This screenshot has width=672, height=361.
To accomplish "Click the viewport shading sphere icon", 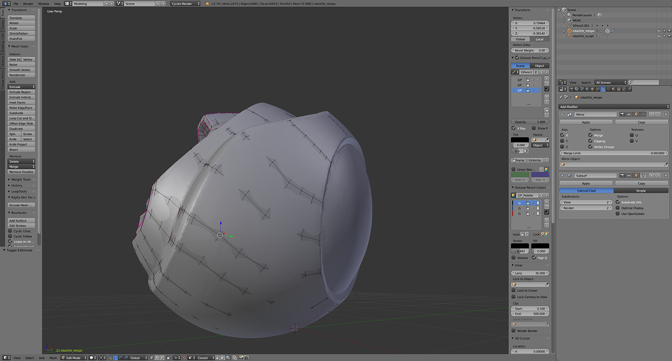I will 92,357.
